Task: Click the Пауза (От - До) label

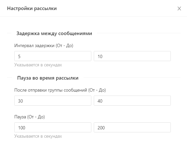Action: click(x=30, y=117)
